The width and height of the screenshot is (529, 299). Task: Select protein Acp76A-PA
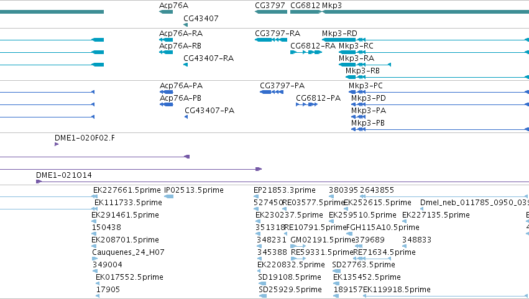point(181,86)
